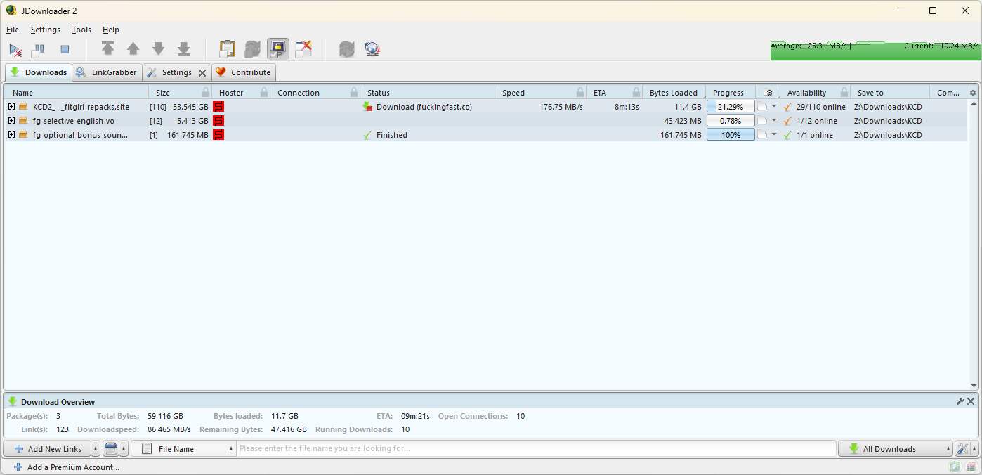Click the 0.78% progress bar
The width and height of the screenshot is (982, 475).
click(731, 121)
